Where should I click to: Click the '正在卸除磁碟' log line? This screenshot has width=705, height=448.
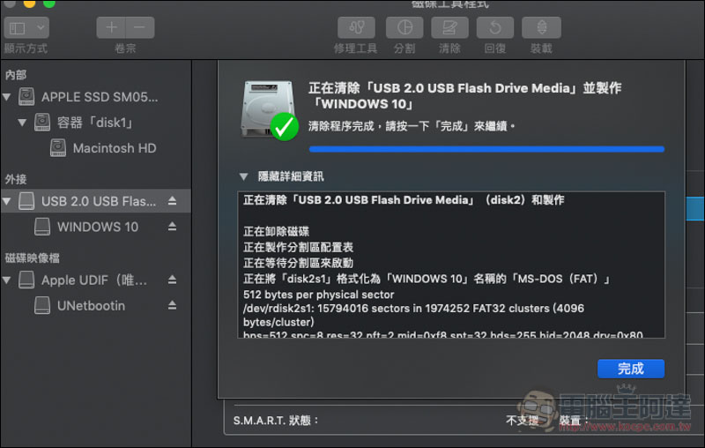[276, 232]
